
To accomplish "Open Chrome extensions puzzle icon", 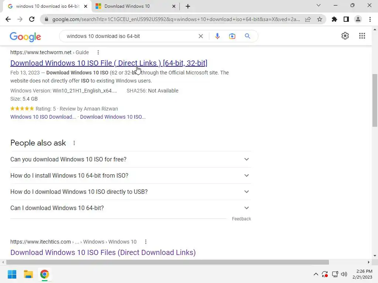I will pos(334,19).
